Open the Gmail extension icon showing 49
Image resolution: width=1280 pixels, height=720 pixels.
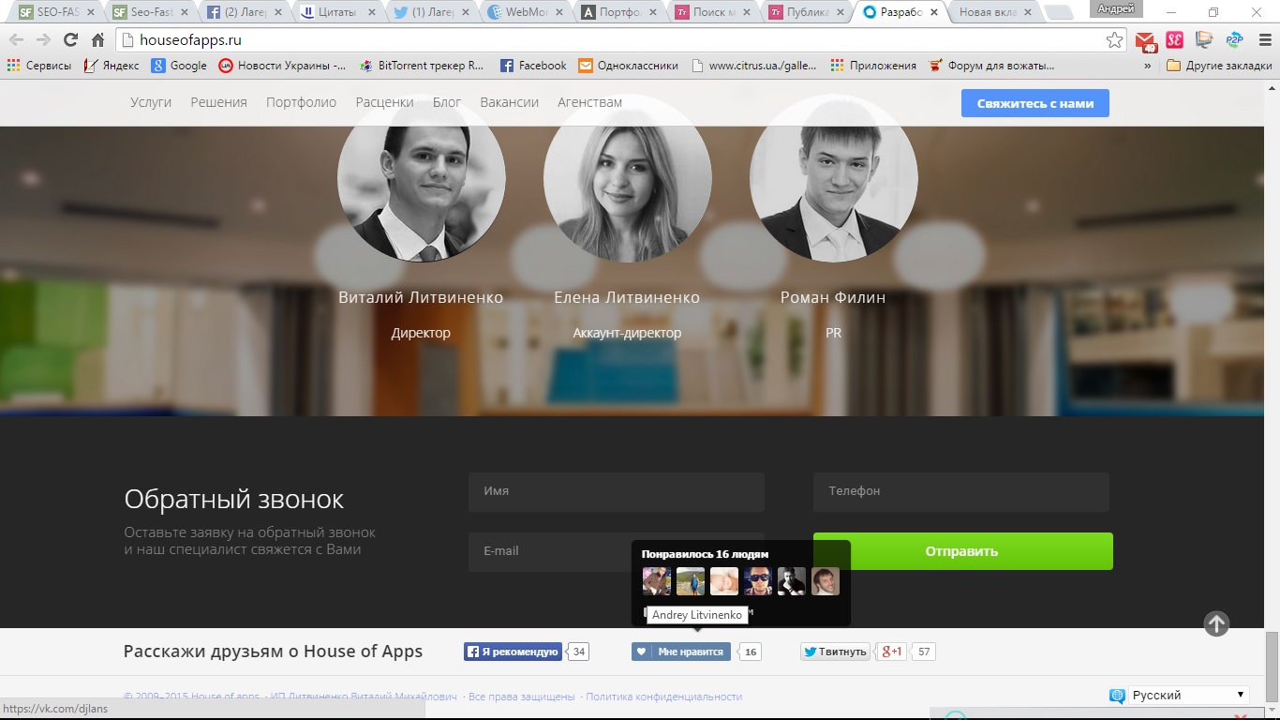[x=1145, y=41]
